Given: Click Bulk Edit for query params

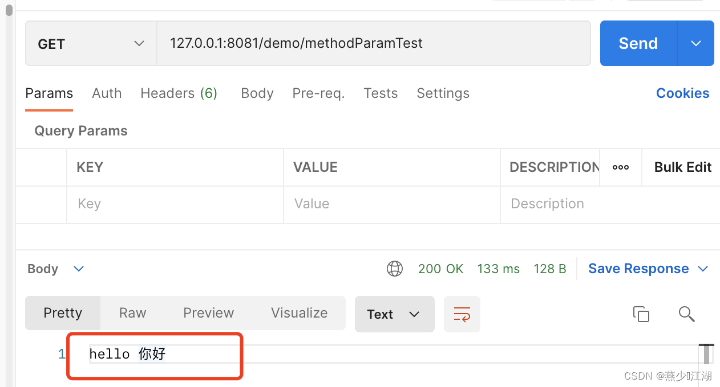Looking at the screenshot, I should tap(682, 167).
